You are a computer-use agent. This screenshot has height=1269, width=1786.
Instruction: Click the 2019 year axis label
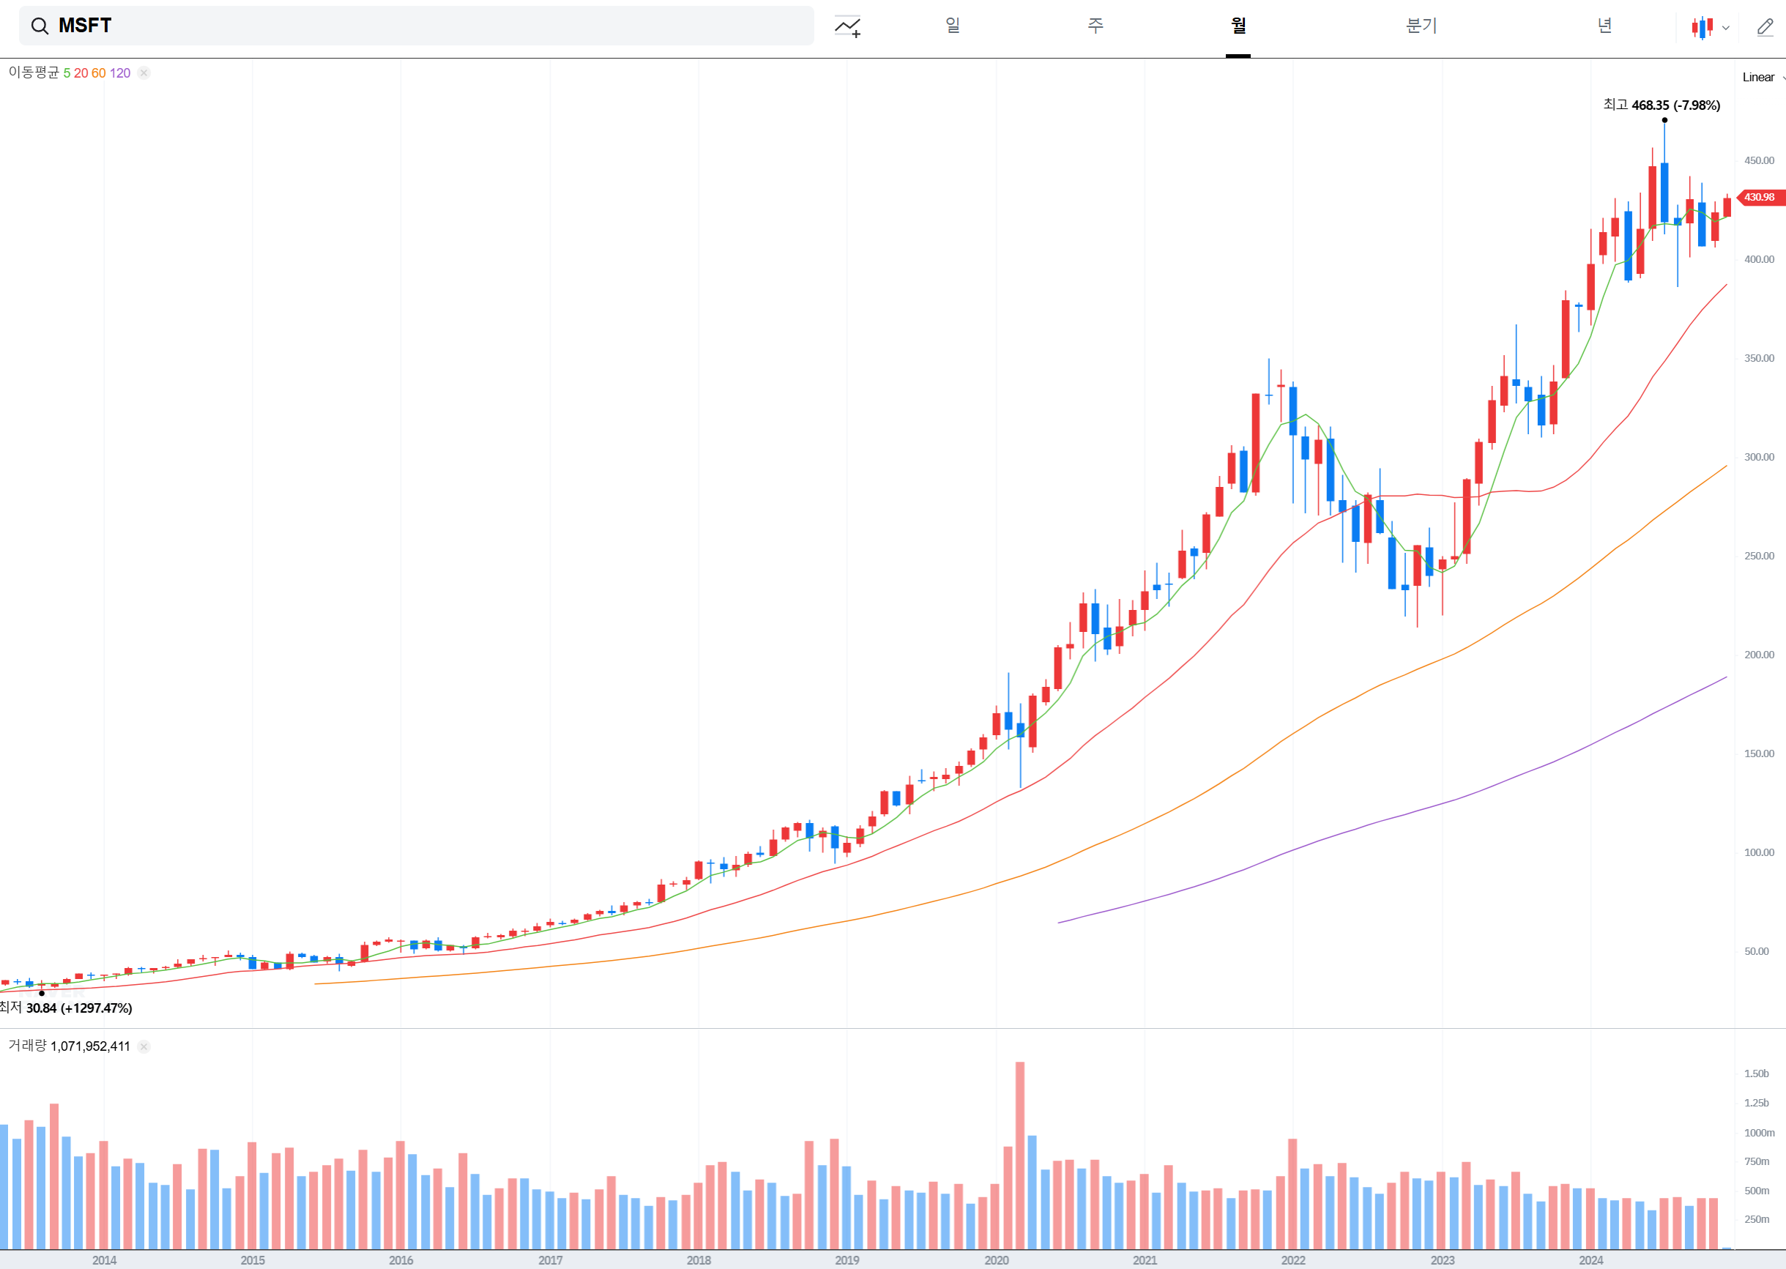coord(847,1259)
